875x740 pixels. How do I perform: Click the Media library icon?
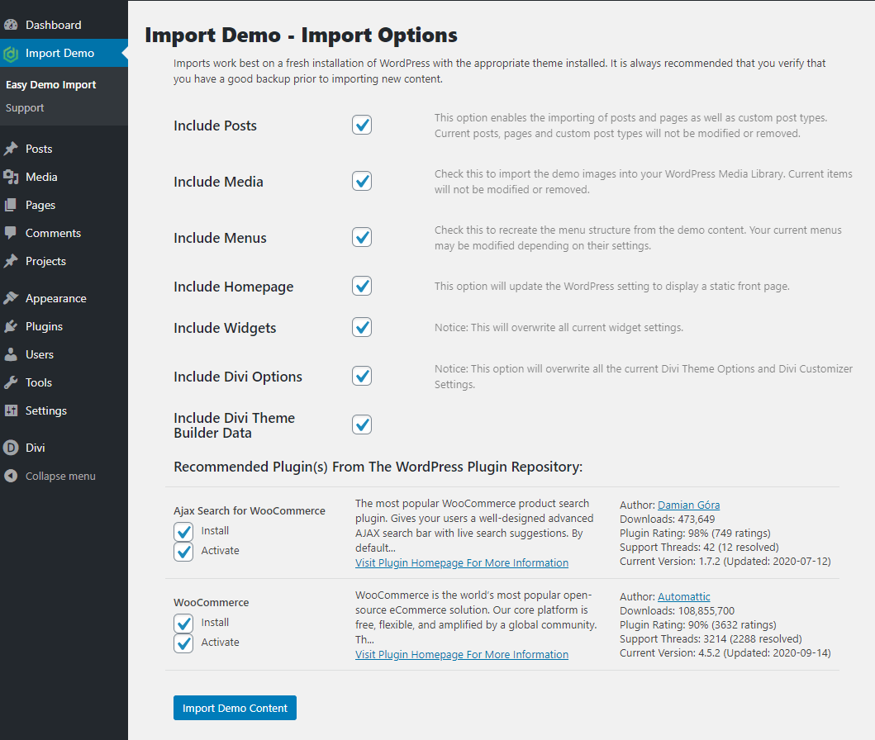click(x=11, y=177)
